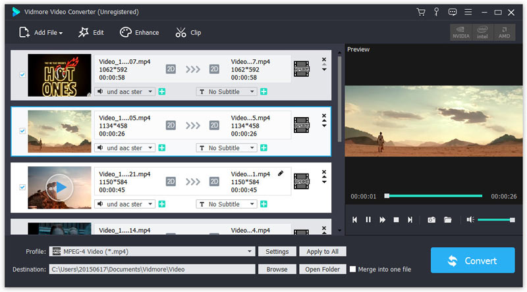Mute the preview volume speaker icon

(470, 220)
